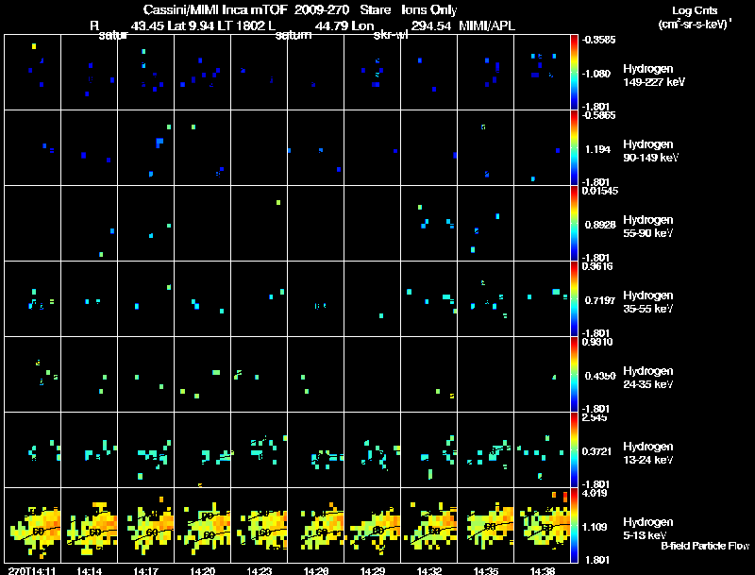Select the 35-55 keV panel at 270T14:11
The height and width of the screenshot is (575, 755).
coord(33,299)
